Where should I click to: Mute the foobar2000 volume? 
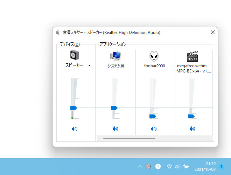(x=154, y=129)
